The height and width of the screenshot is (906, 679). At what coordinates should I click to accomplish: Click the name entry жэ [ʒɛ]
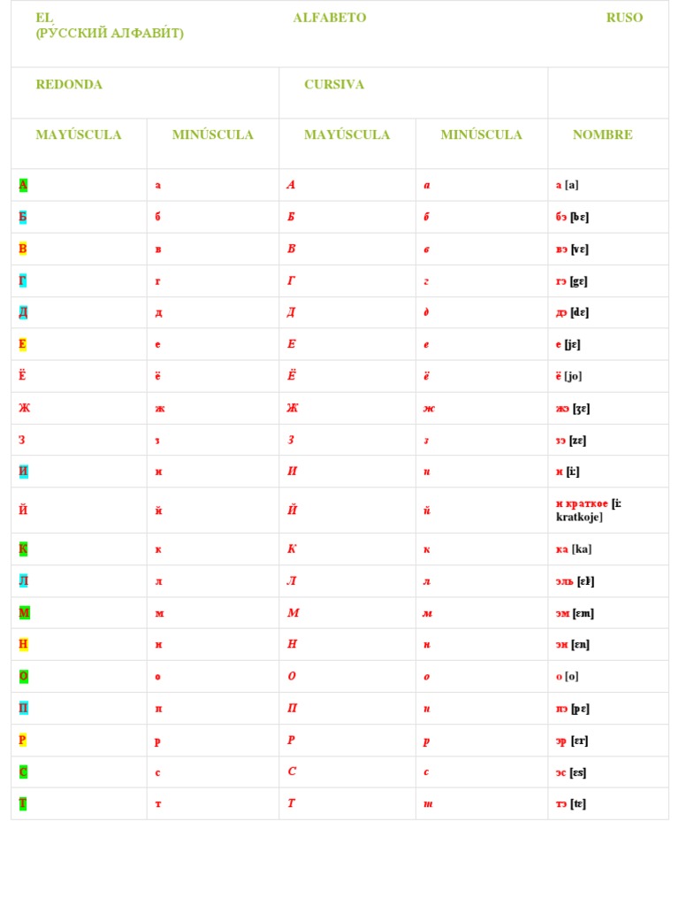(x=573, y=409)
